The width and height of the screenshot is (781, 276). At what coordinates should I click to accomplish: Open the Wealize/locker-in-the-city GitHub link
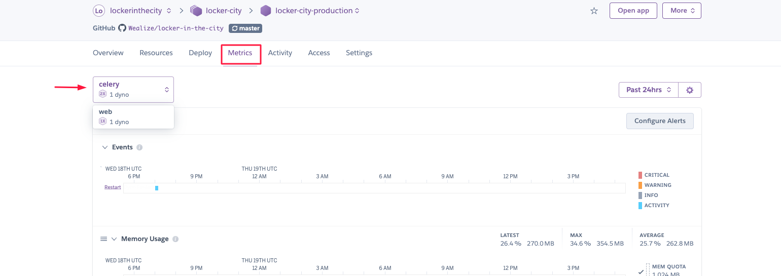tap(176, 28)
